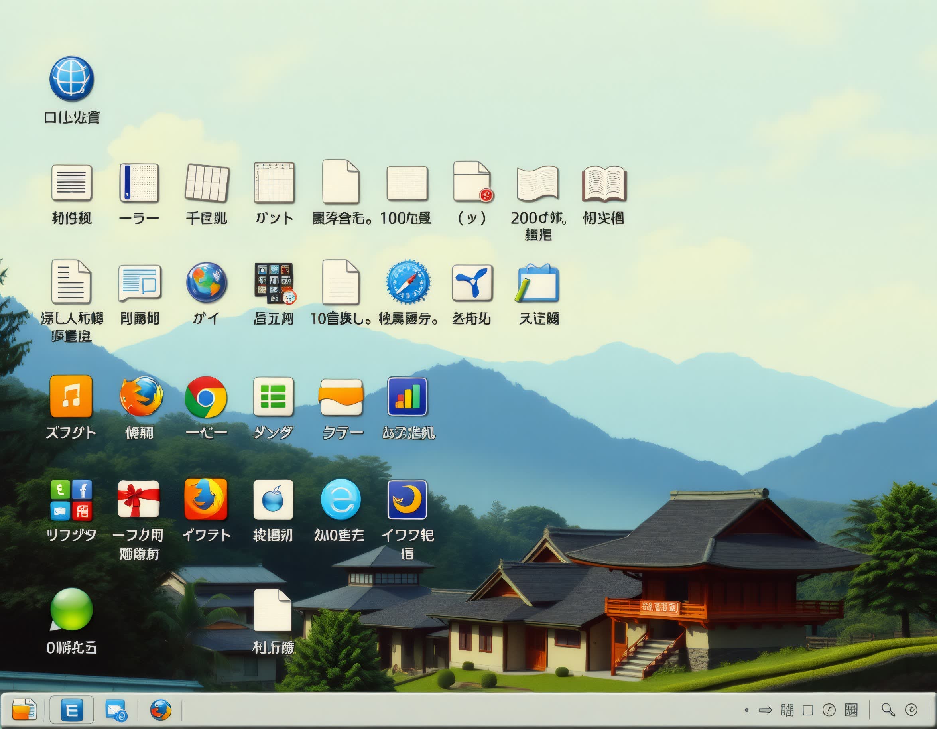
Task: Open the green chat bubble icon
Action: coord(71,609)
